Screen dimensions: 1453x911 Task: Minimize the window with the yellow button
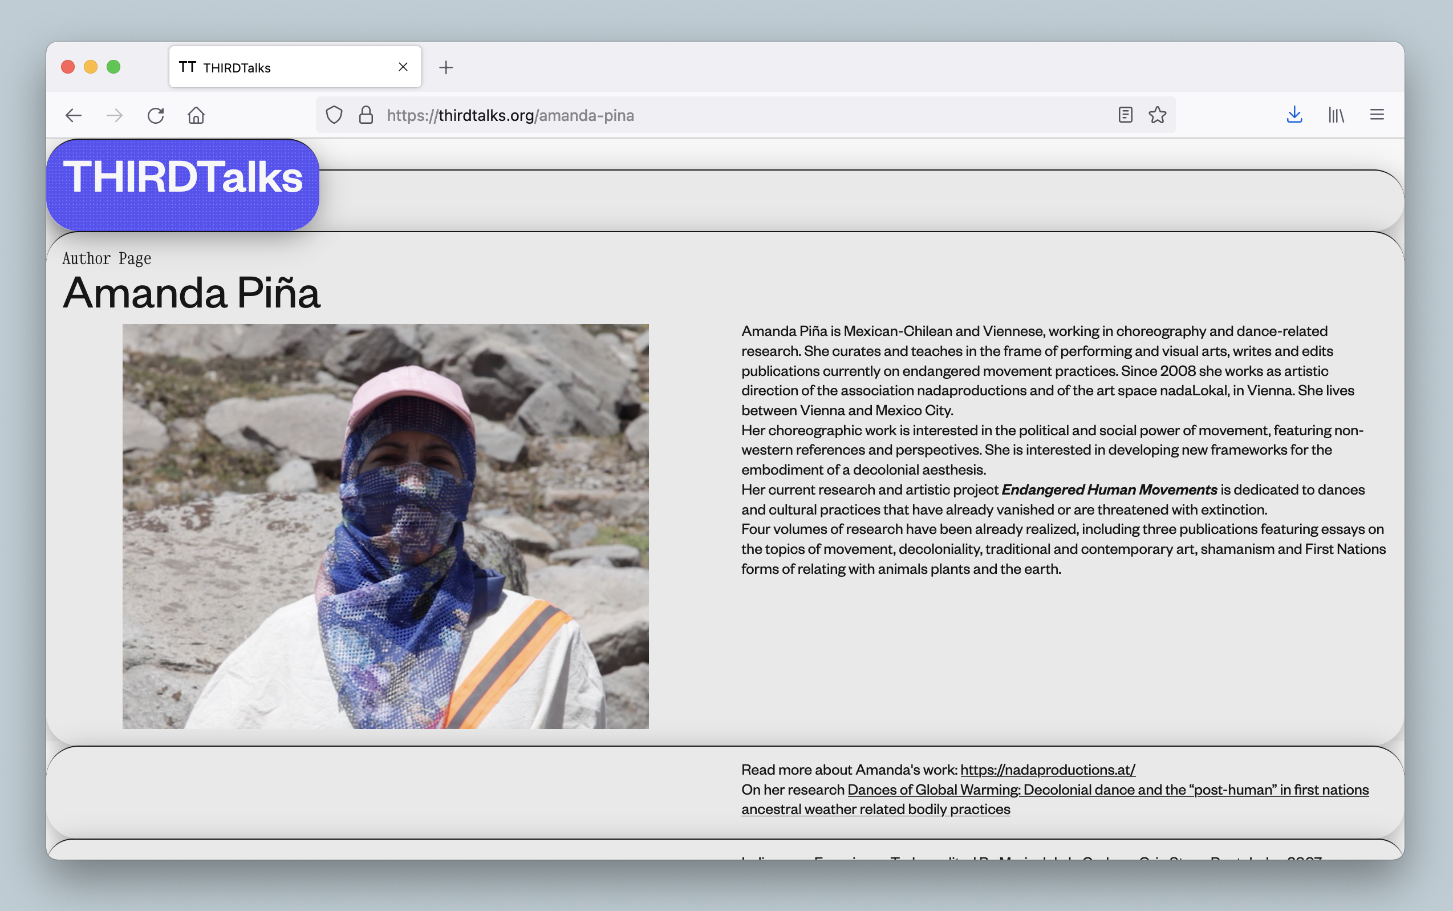coord(91,67)
